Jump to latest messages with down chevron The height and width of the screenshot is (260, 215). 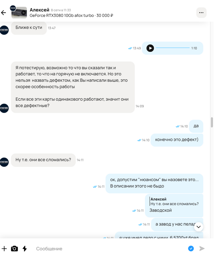click(199, 227)
